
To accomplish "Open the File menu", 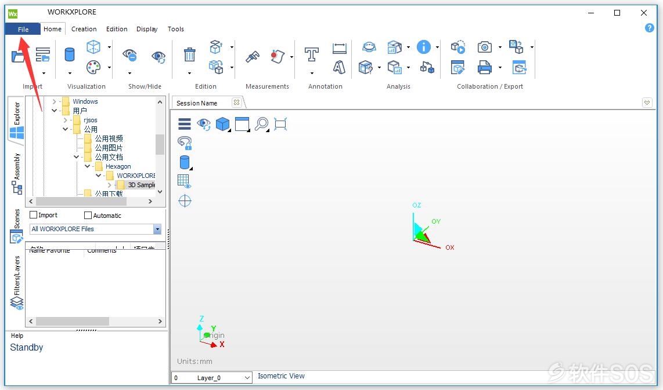I will pos(23,29).
